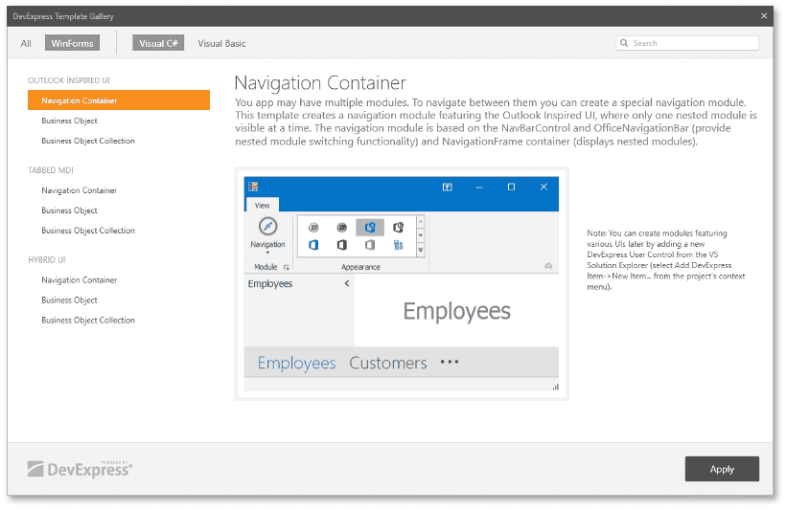The width and height of the screenshot is (786, 509).
Task: Click the OUTLOOK INSPIRED UI group header
Action: click(x=69, y=80)
